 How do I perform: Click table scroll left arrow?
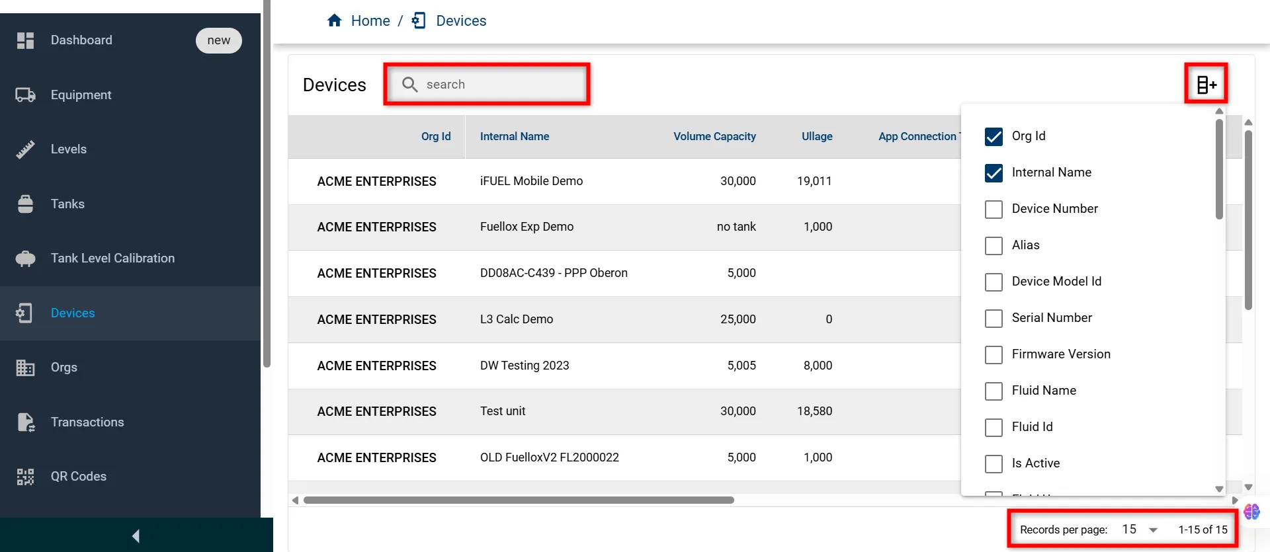[295, 500]
